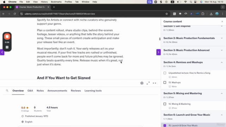226x127 pixels.
Task: View site information icon in address bar
Action: [x=22, y=14]
